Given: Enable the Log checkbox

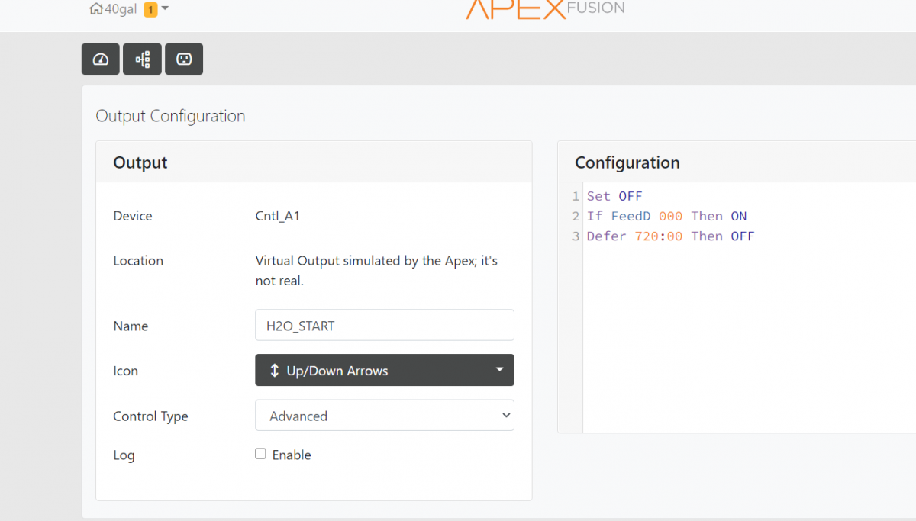Looking at the screenshot, I should [260, 454].
